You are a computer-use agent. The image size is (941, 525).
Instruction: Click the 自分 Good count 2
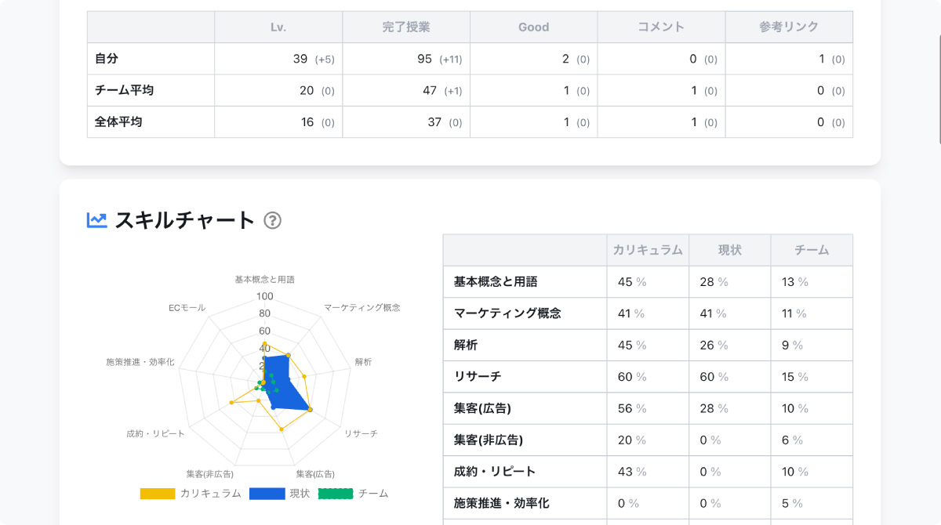(565, 59)
